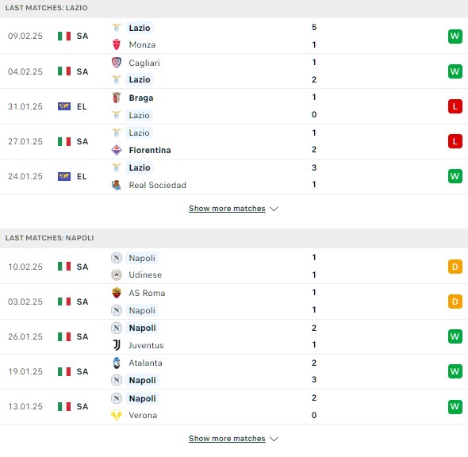
Task: Expand more matches under Napoli section
Action: pos(227,439)
